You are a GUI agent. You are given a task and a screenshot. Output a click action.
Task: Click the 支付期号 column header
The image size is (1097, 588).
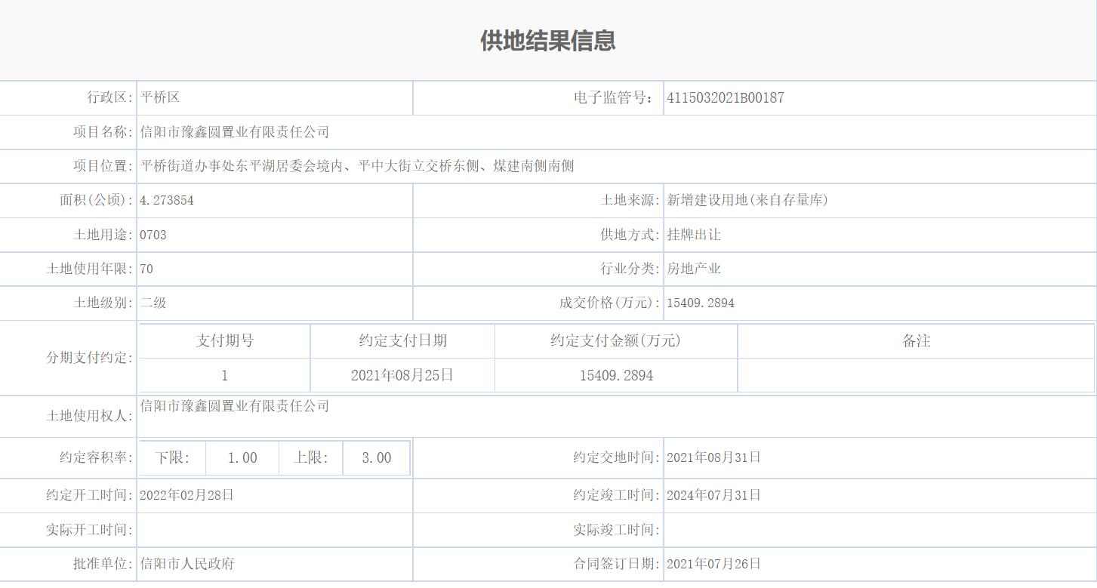point(223,340)
